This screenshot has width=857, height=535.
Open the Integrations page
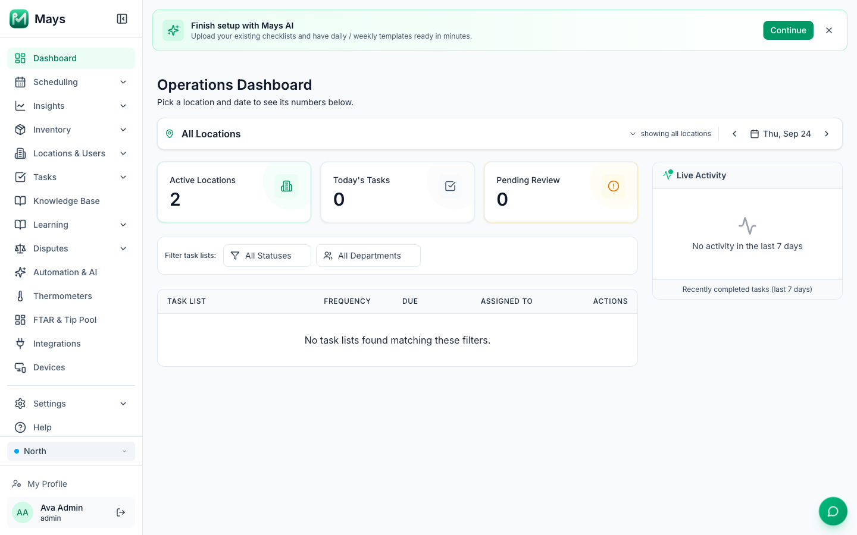click(71, 344)
